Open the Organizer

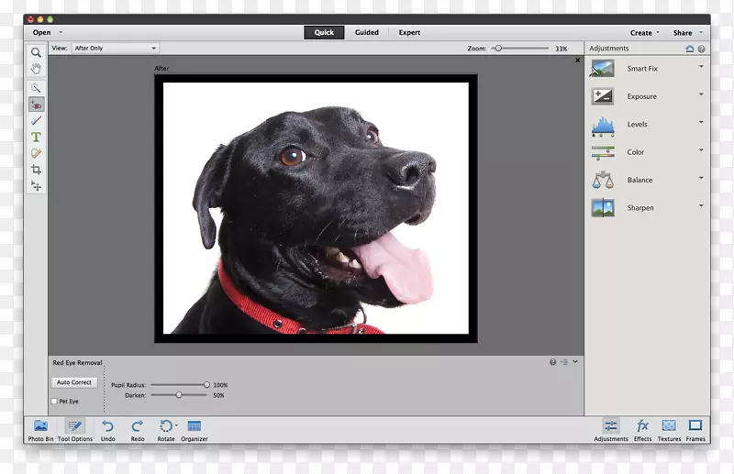point(195,430)
